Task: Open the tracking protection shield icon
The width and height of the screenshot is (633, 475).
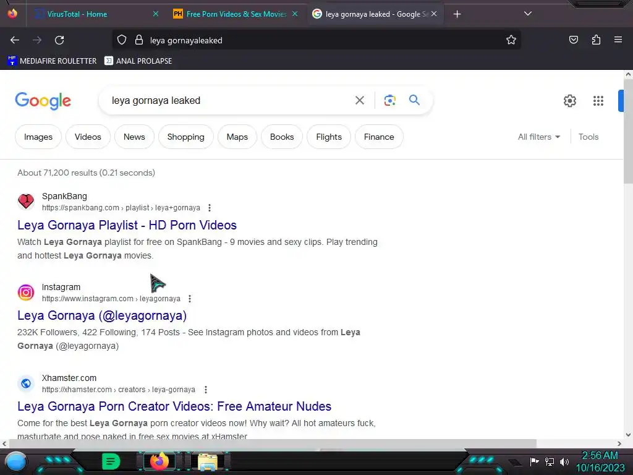Action: pos(122,40)
